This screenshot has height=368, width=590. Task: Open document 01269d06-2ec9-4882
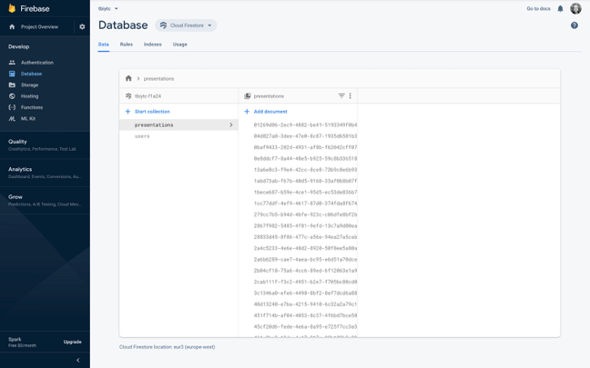point(305,124)
